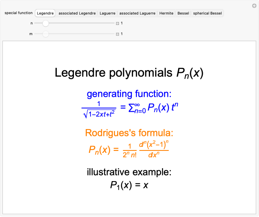259x217 pixels.
Task: Select the spherical Bessel tab
Action: pyautogui.click(x=207, y=13)
